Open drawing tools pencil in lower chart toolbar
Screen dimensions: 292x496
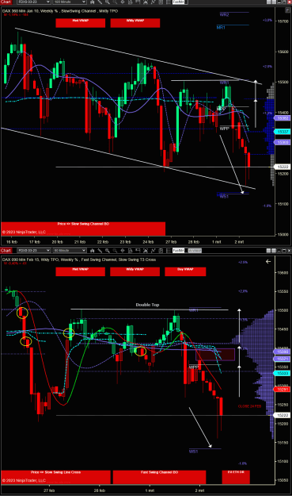100,251
